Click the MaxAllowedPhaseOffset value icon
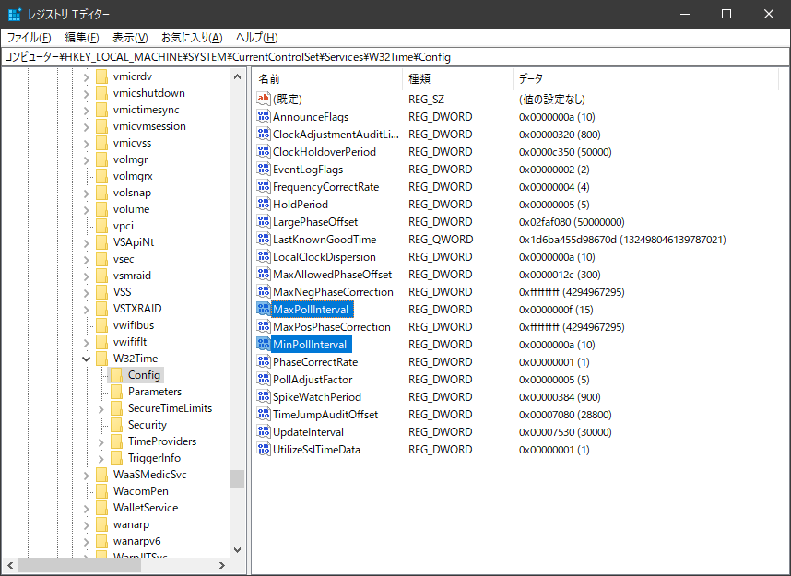This screenshot has width=791, height=576. coord(264,274)
